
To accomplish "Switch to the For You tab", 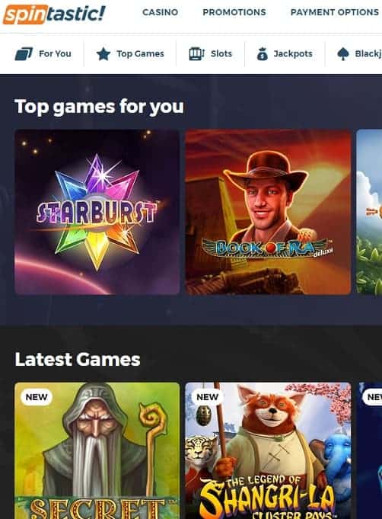I will pos(43,53).
